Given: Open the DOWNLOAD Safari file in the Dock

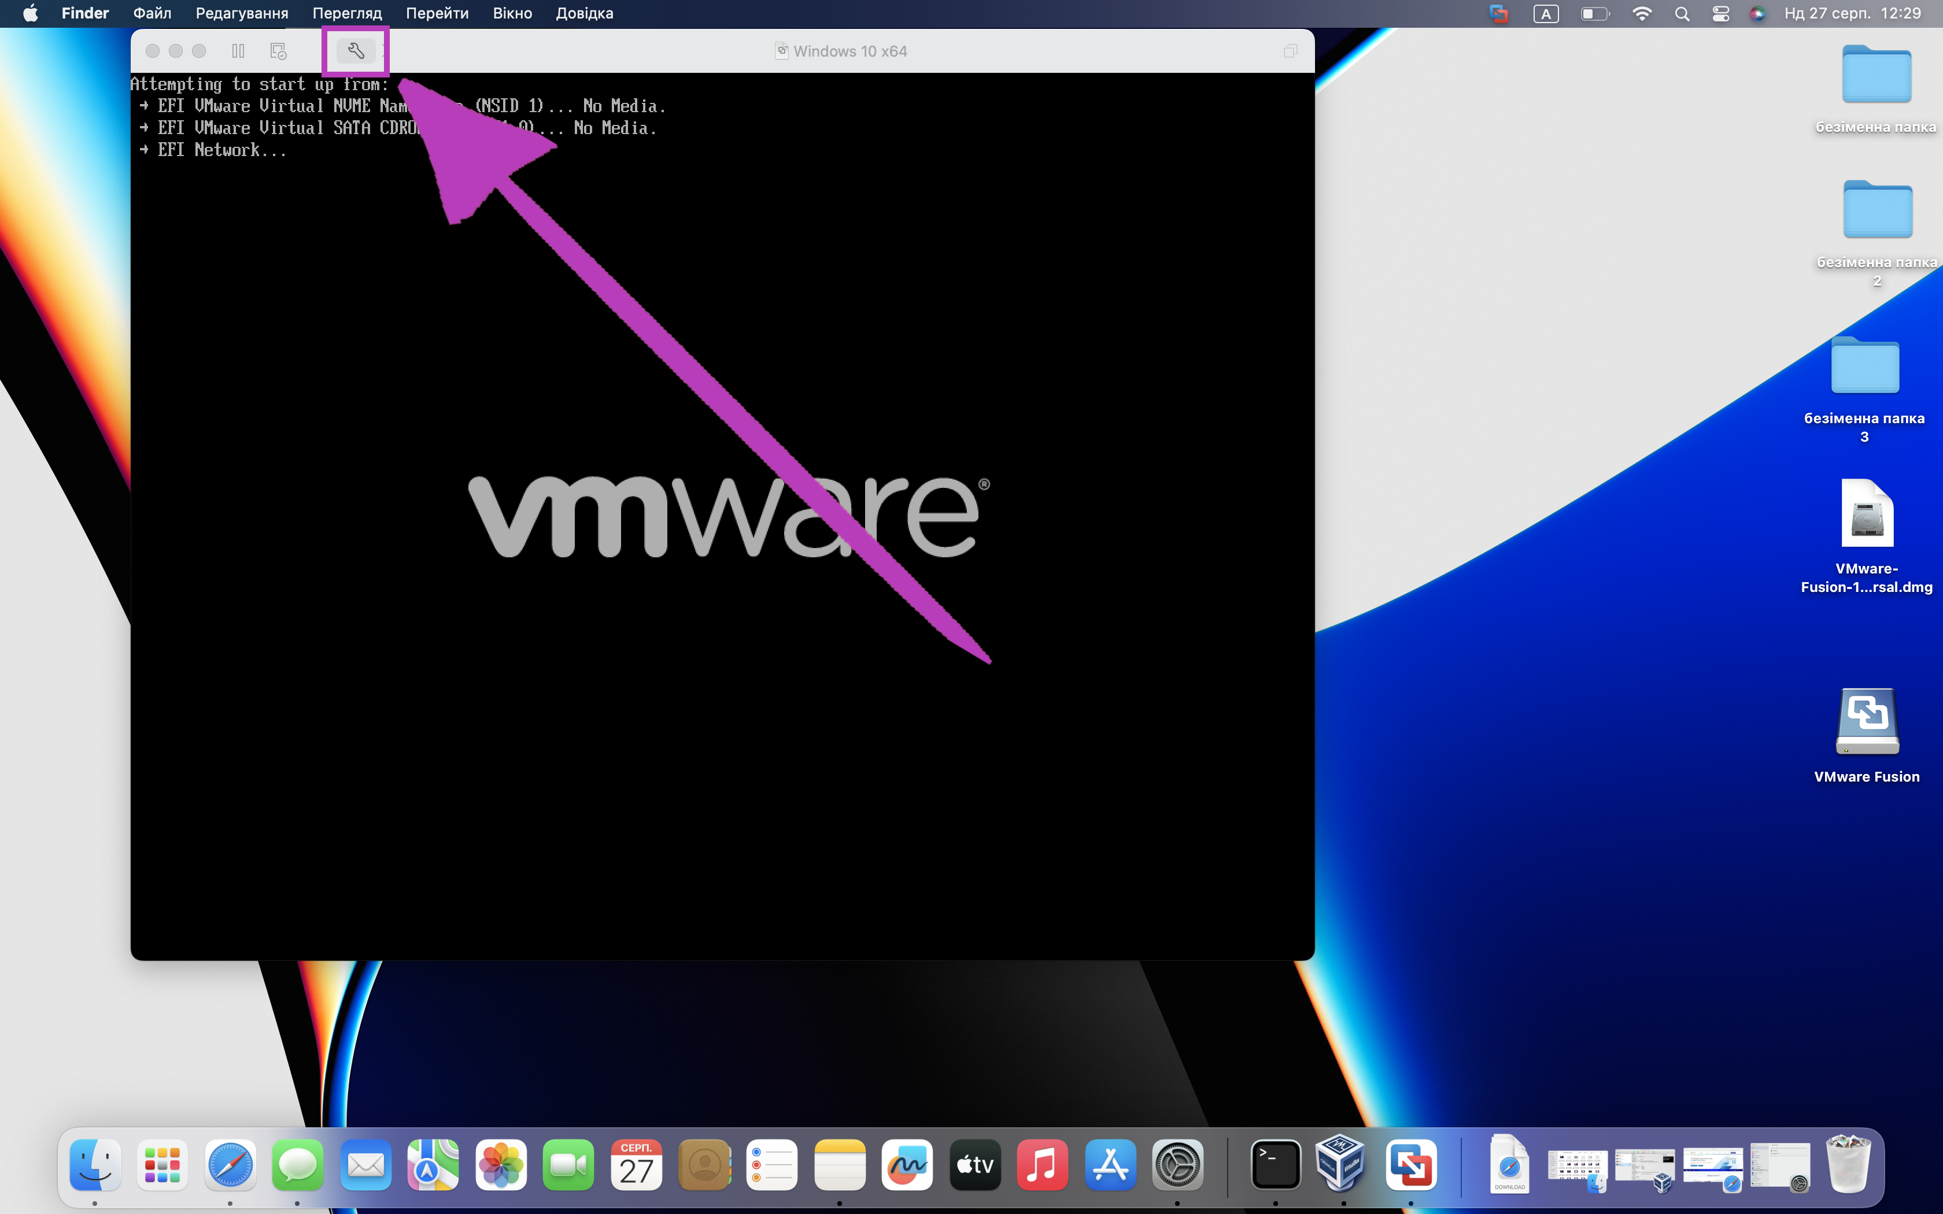Looking at the screenshot, I should [x=1509, y=1163].
